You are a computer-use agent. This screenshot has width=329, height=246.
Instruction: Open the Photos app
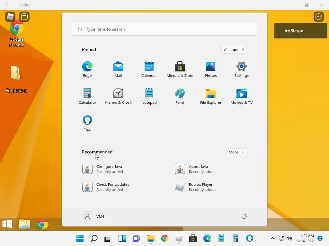click(211, 70)
